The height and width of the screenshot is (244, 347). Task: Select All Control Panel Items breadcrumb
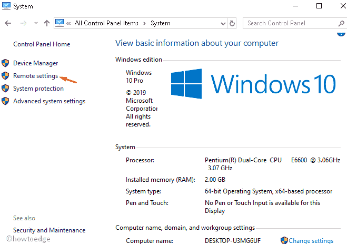(x=107, y=23)
